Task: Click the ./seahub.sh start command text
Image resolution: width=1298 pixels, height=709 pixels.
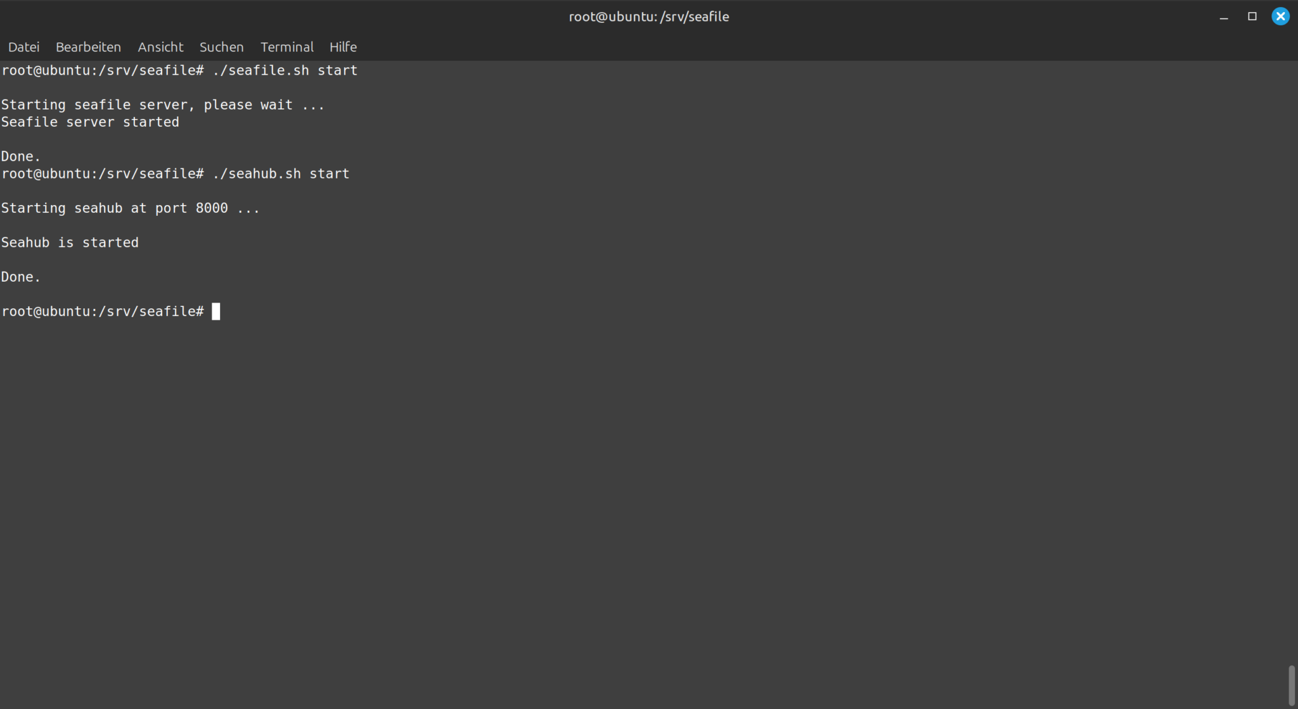Action: coord(281,173)
